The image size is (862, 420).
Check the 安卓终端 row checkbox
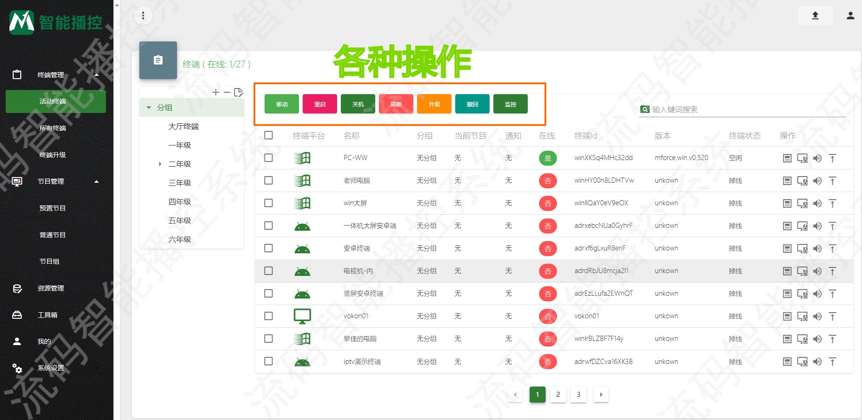point(268,248)
